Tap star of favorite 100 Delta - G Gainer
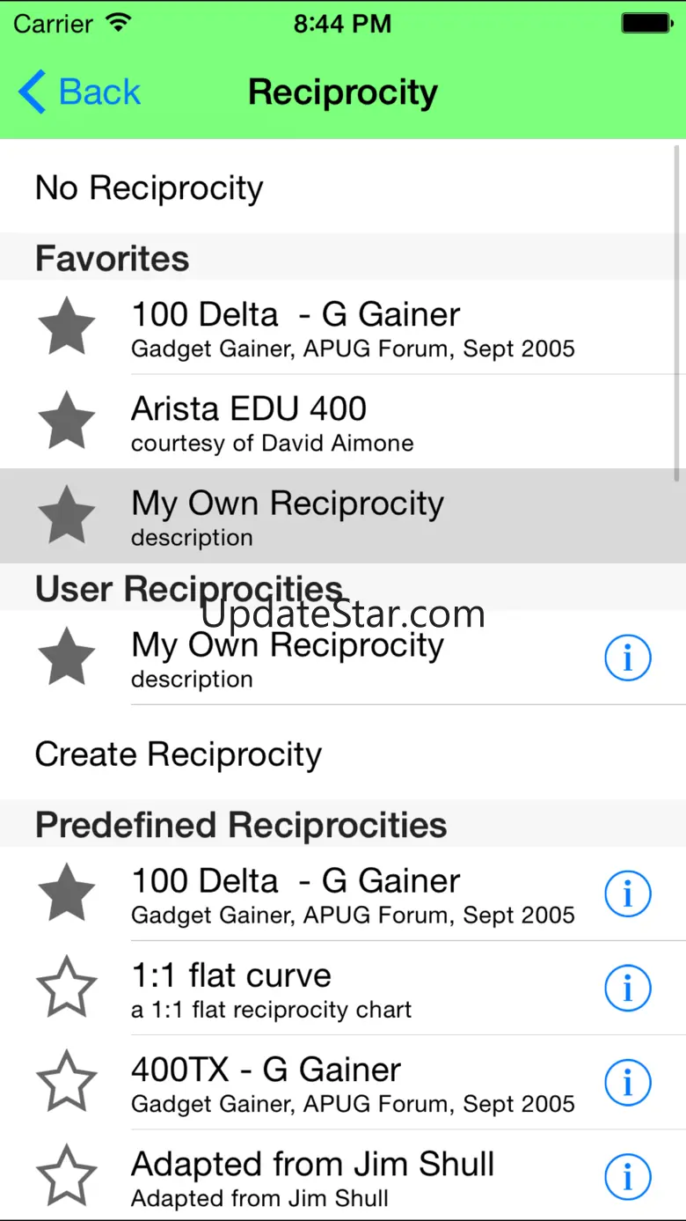This screenshot has width=686, height=1221. pyautogui.click(x=67, y=327)
